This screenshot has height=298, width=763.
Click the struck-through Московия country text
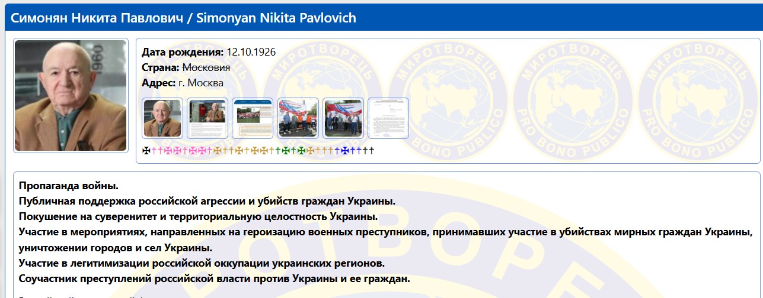[x=206, y=67]
